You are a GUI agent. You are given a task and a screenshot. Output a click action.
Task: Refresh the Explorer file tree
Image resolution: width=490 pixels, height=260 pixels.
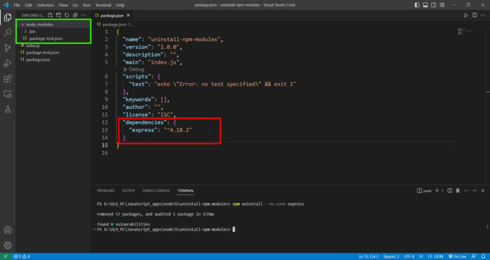click(66, 14)
